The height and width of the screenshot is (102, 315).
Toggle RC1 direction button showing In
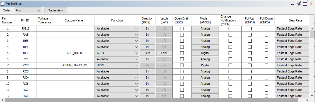(147, 59)
